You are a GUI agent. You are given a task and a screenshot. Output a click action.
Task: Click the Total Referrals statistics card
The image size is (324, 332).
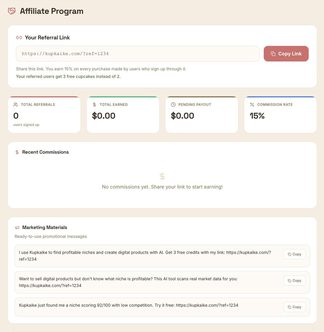(44, 115)
